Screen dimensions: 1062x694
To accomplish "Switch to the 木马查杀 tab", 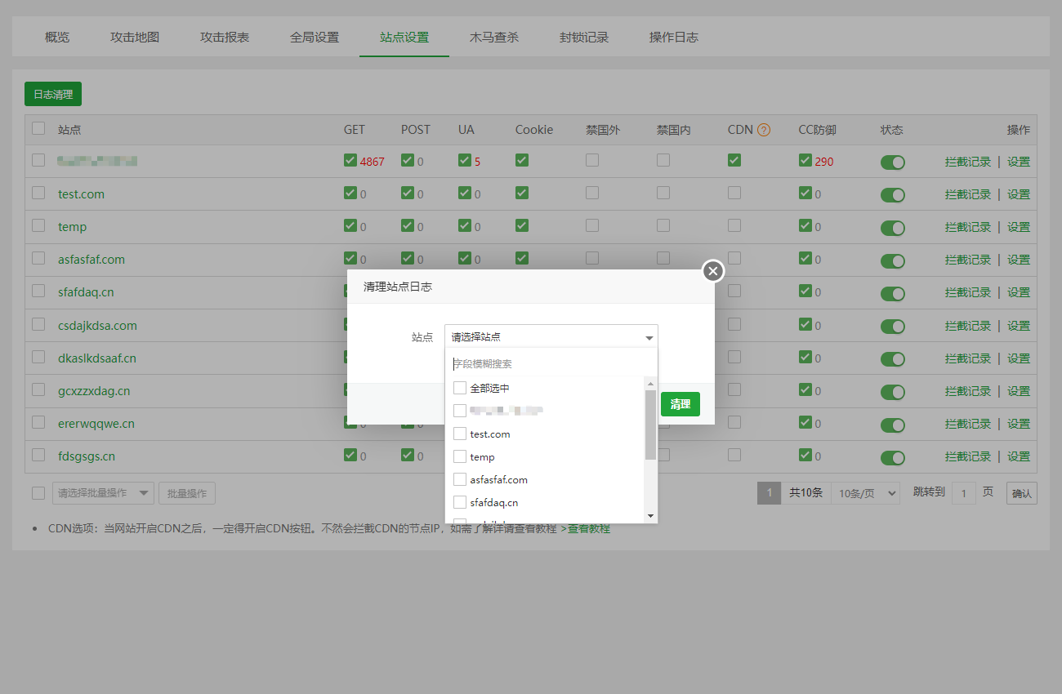I will point(493,38).
